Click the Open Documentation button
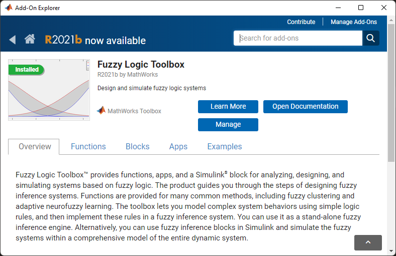Screen dimensions: 396x256 coord(305,107)
